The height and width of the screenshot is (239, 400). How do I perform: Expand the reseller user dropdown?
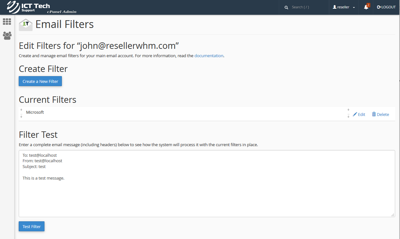point(344,7)
